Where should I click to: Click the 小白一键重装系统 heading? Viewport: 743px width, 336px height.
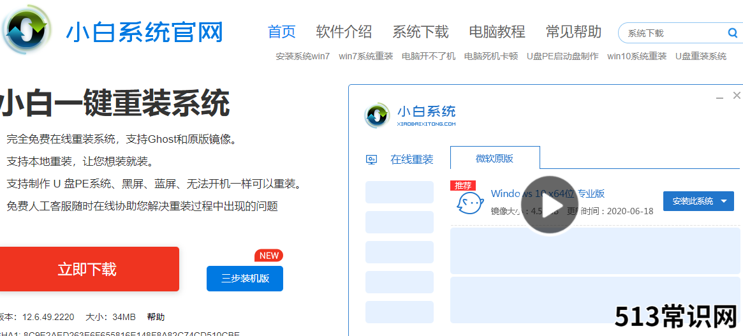click(x=114, y=102)
